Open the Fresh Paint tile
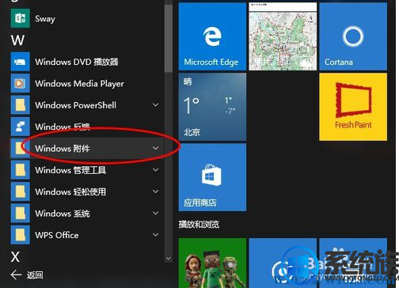The image size is (399, 288). coord(353,107)
